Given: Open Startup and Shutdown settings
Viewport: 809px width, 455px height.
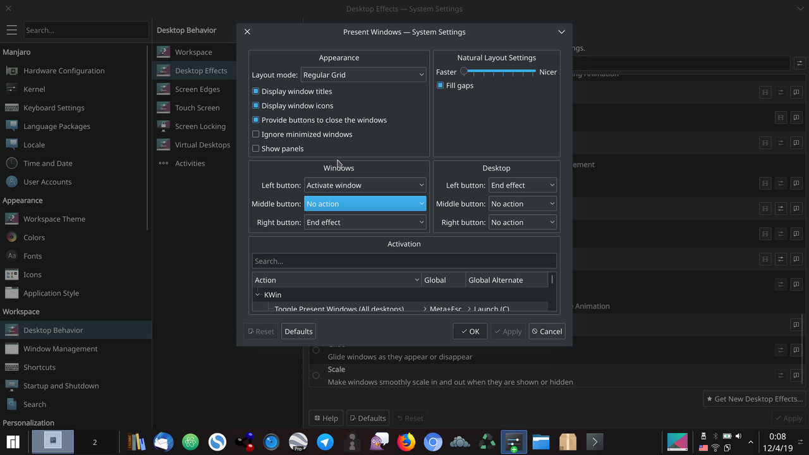Looking at the screenshot, I should pos(59,385).
